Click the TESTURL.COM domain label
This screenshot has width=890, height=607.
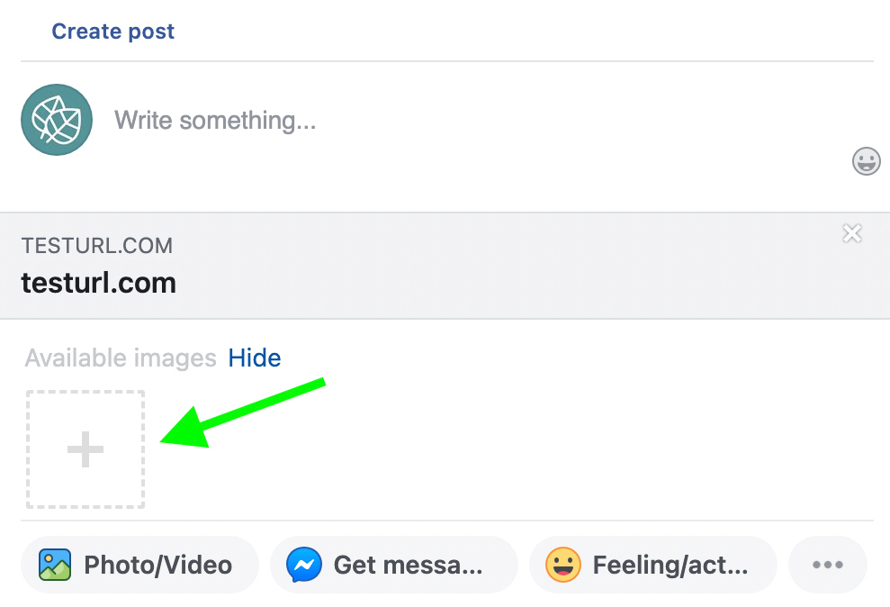tap(96, 245)
